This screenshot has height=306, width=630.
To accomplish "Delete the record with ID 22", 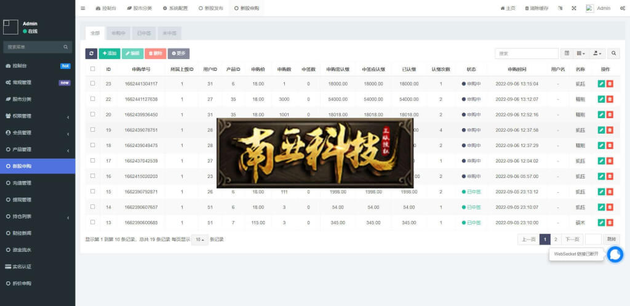I will (610, 99).
